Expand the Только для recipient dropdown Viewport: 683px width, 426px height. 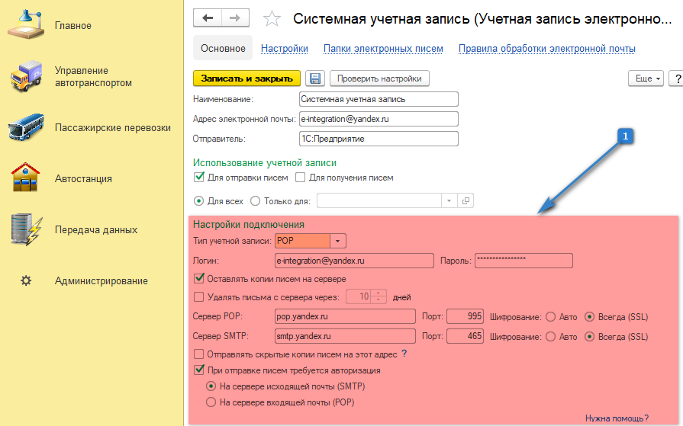point(449,201)
